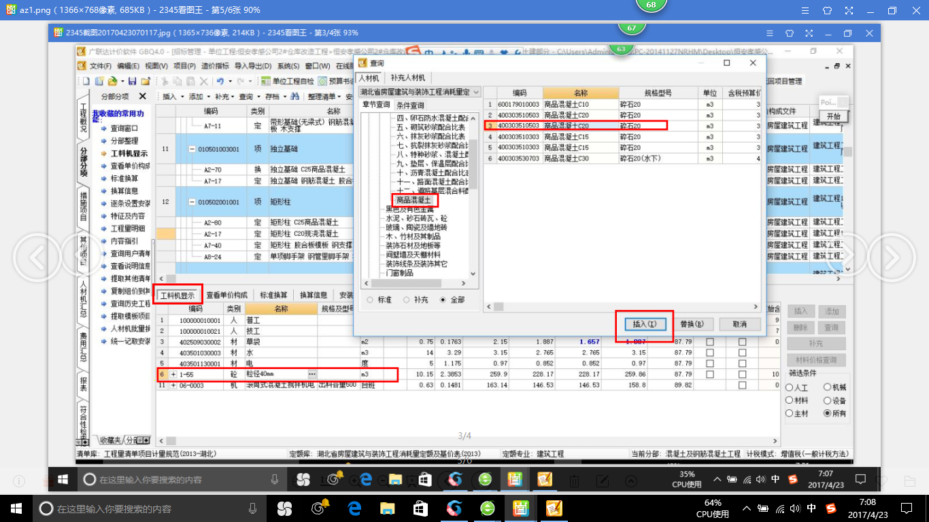
Task: Click 2345看图王 icon in the outer bottom taskbar
Action: (521, 508)
